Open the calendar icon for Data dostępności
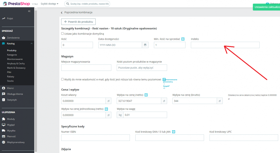This screenshot has height=153, width=280. 145,45
